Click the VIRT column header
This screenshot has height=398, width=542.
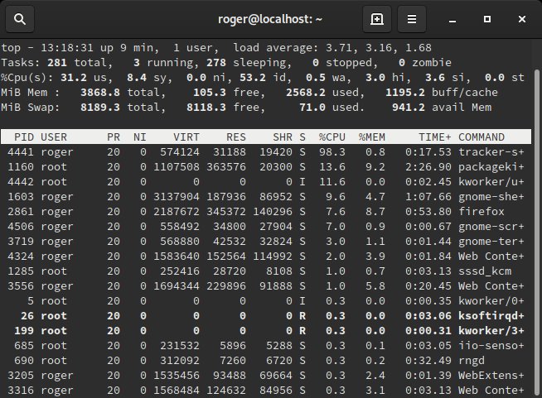[186, 137]
